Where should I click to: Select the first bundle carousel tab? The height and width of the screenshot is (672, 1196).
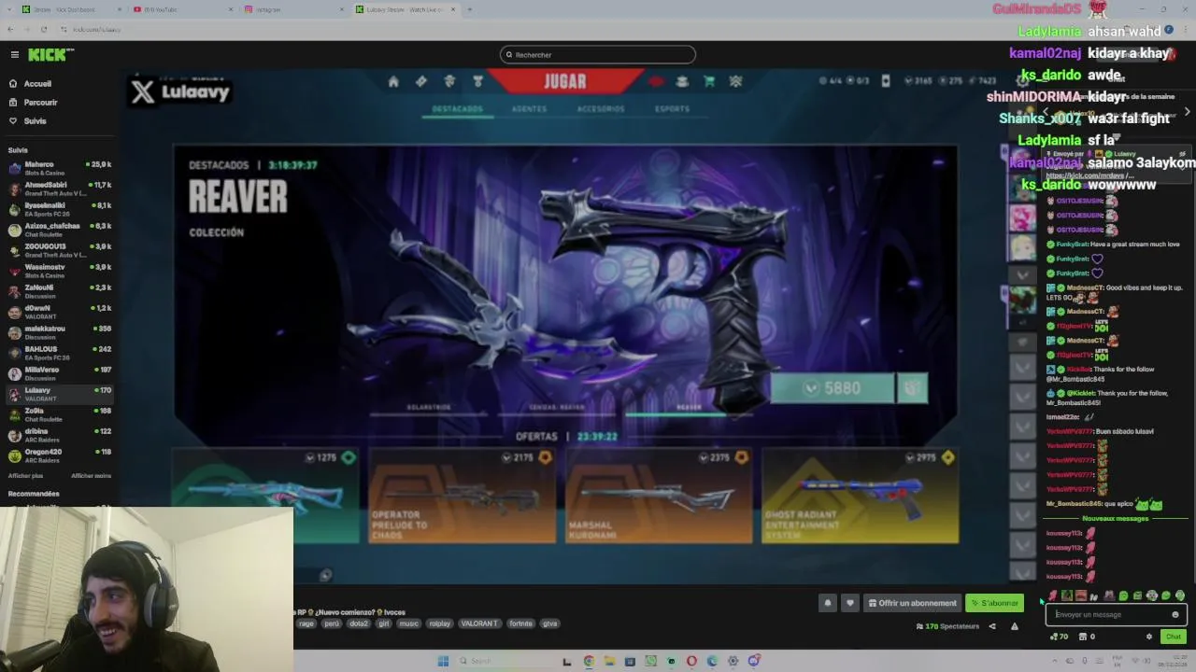click(x=429, y=408)
